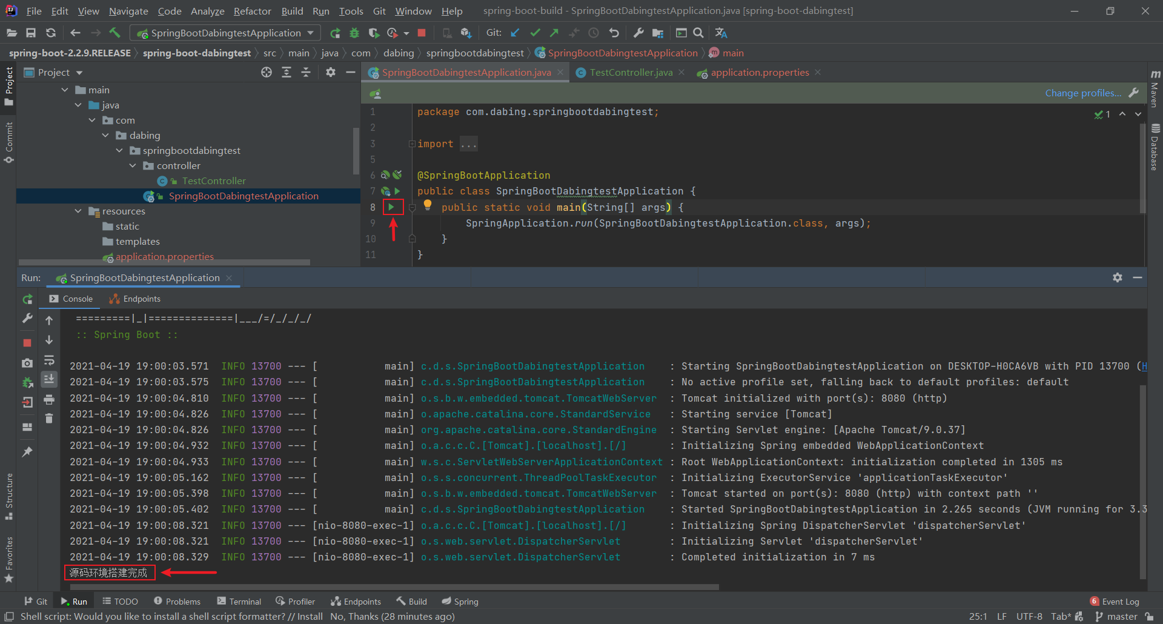The height and width of the screenshot is (624, 1163).
Task: Toggle soft-wrap in the console output
Action: point(49,360)
